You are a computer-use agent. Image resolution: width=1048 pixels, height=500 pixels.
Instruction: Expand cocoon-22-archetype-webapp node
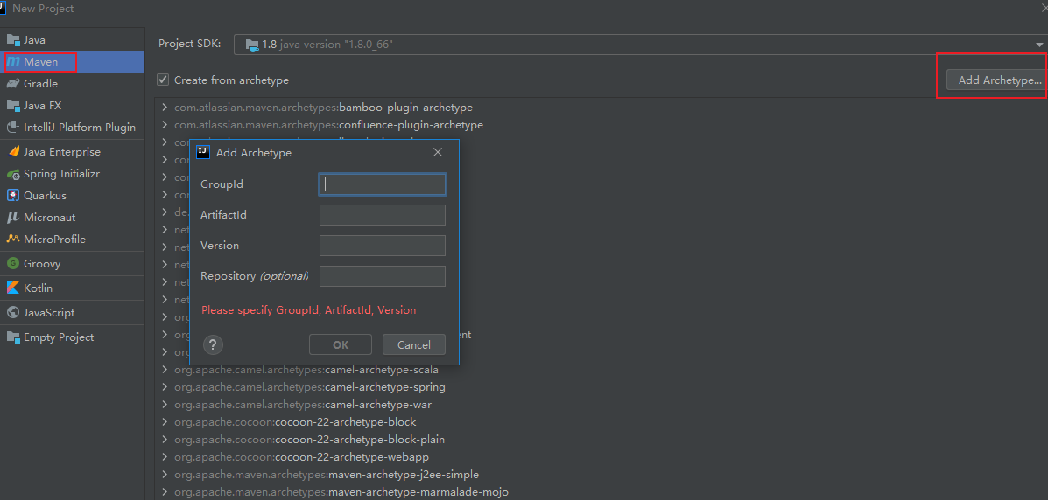pos(164,457)
